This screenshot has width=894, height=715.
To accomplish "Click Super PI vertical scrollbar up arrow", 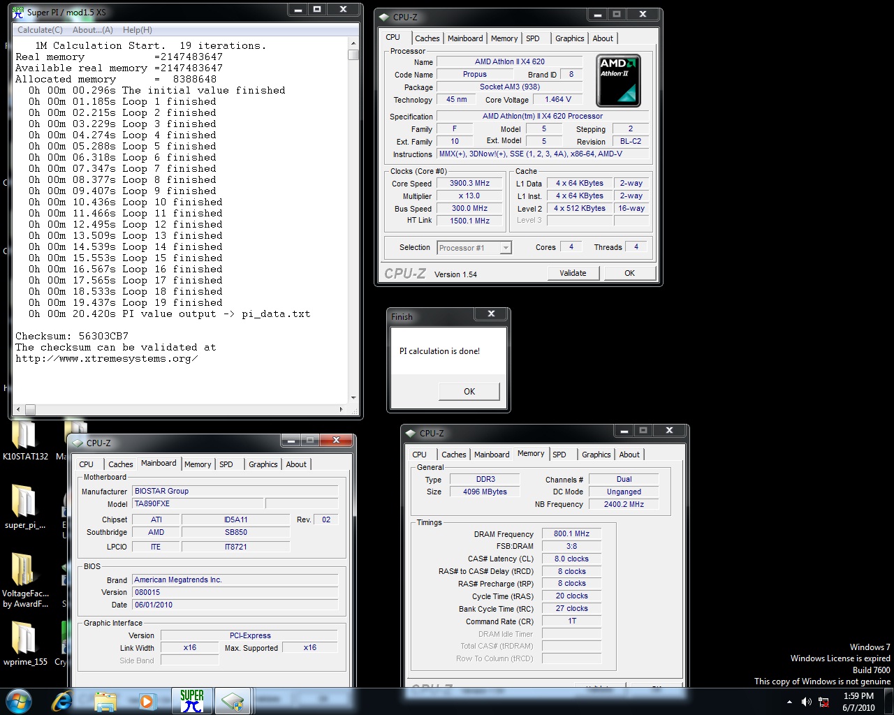I will tap(353, 43).
